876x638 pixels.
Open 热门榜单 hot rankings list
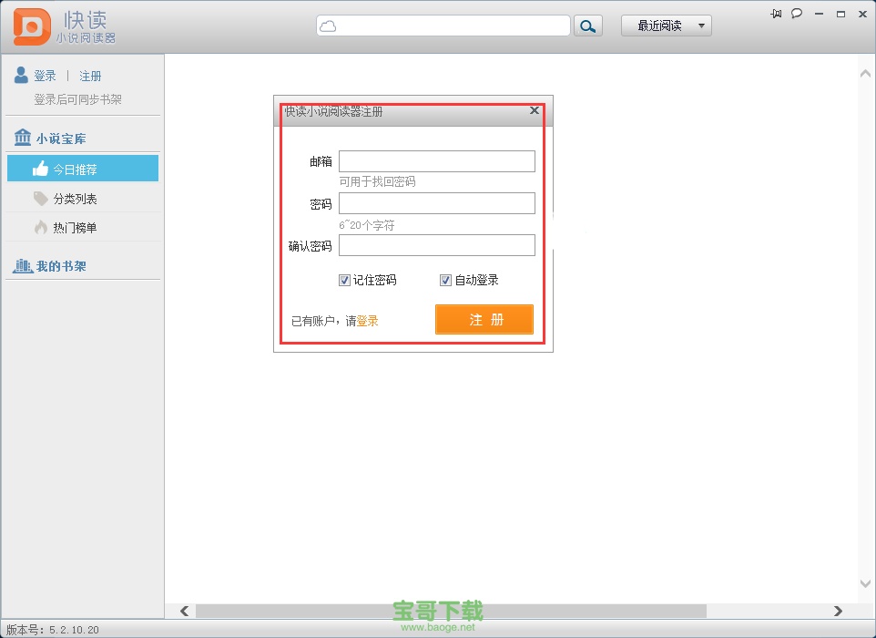point(75,228)
